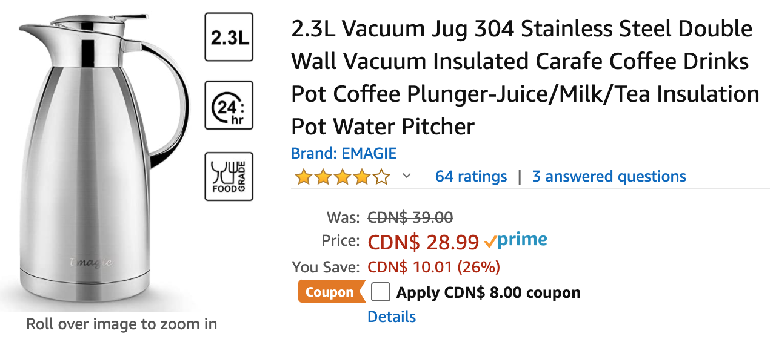
Task: Click the 2.3L Vacuum Jug product title
Action: [x=525, y=78]
